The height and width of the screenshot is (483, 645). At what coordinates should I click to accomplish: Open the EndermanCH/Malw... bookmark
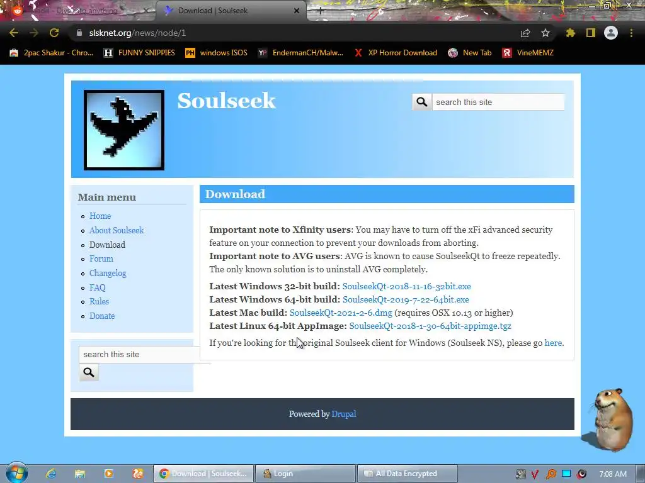[x=300, y=53]
